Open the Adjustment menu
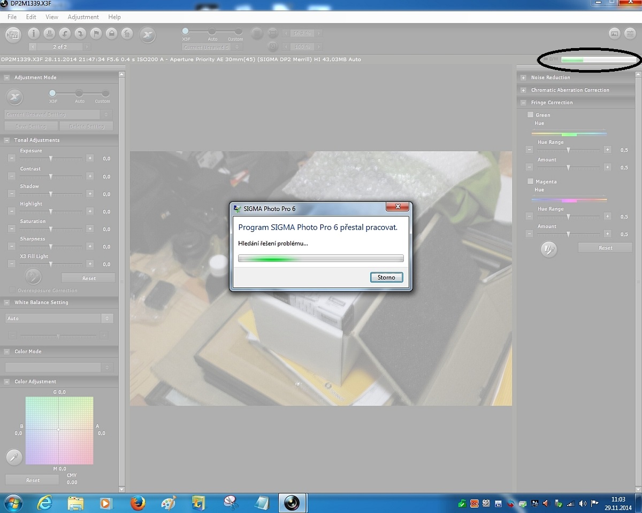 (83, 17)
